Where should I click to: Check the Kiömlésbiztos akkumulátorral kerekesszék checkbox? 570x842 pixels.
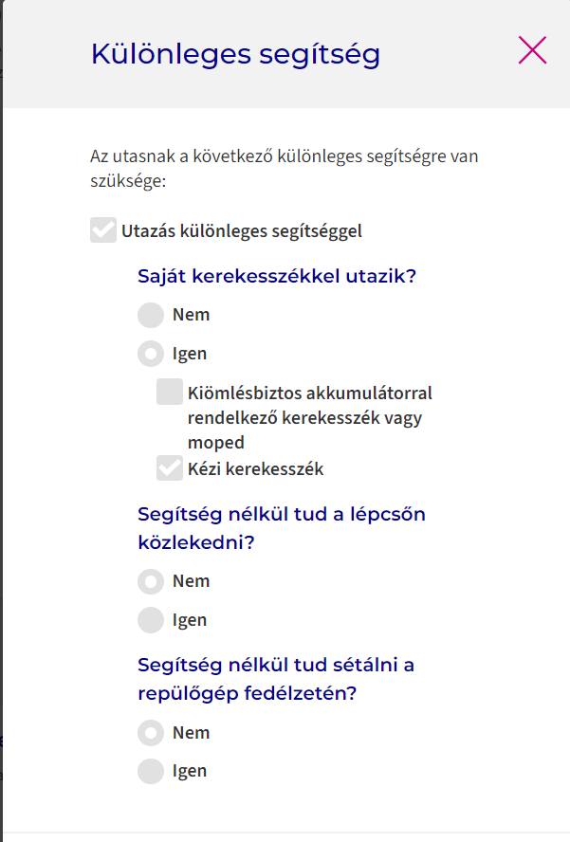170,392
